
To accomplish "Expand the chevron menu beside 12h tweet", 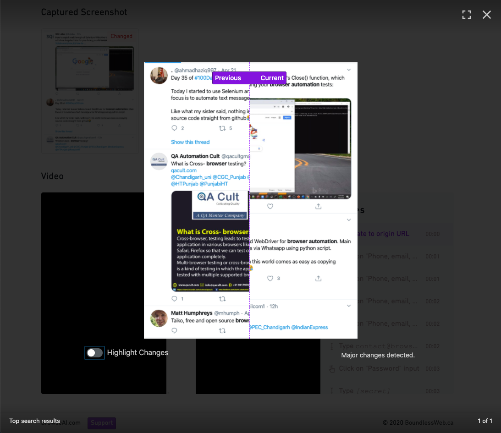I will [x=349, y=306].
